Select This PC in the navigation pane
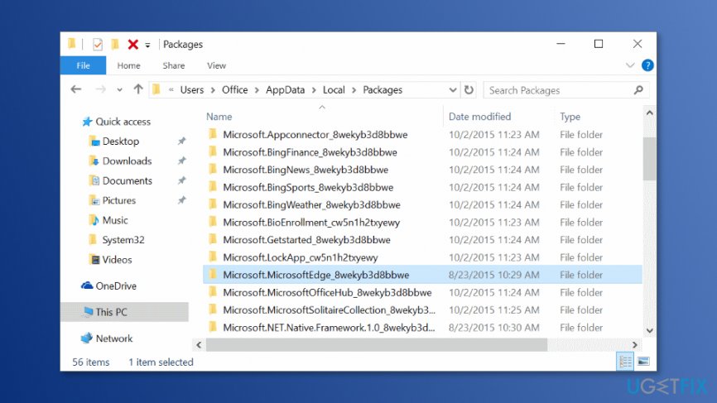 [124, 312]
